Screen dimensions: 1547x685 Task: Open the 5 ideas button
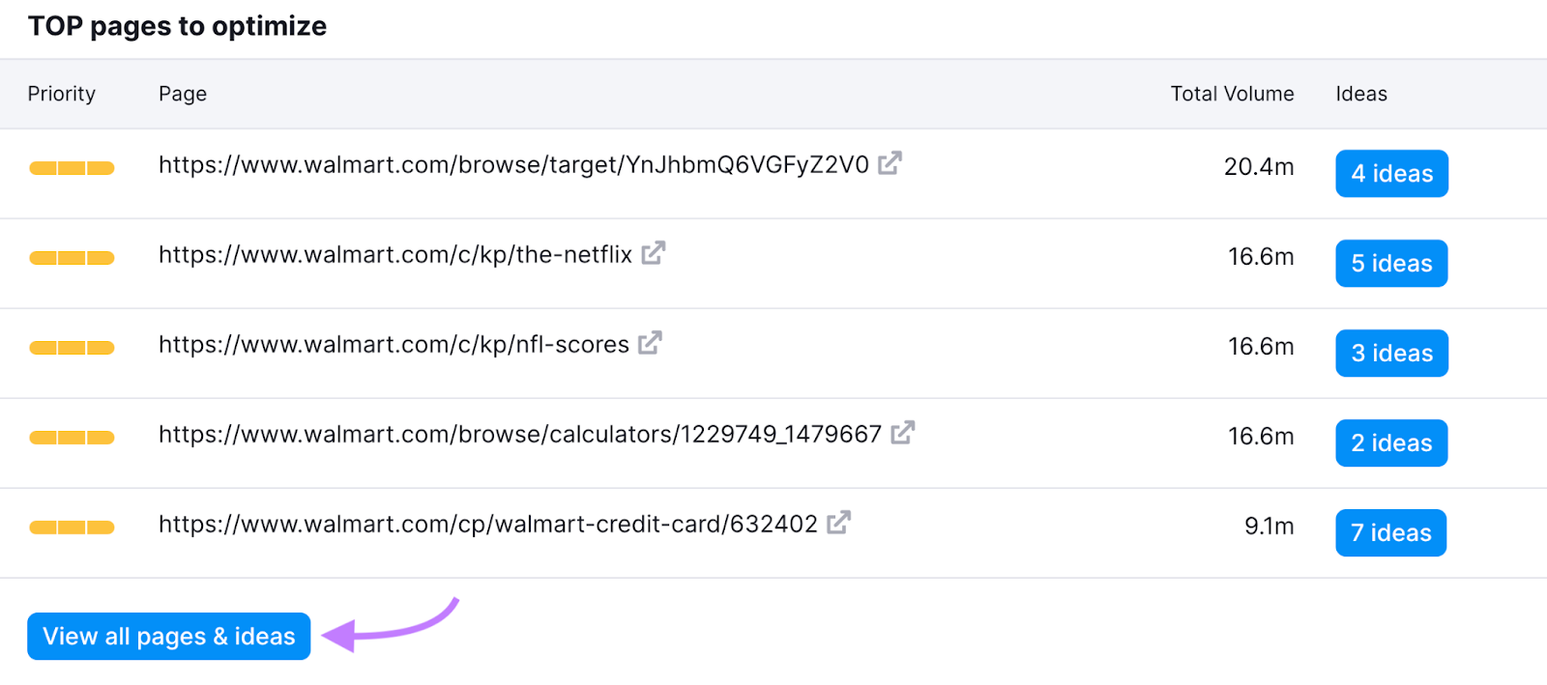click(1391, 264)
